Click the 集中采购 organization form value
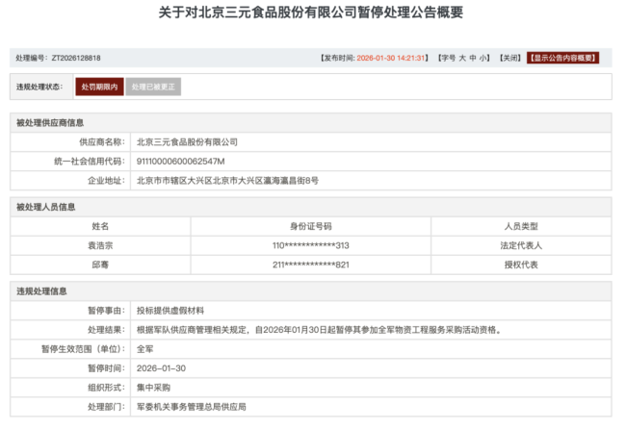This screenshot has height=429, width=626. click(153, 388)
